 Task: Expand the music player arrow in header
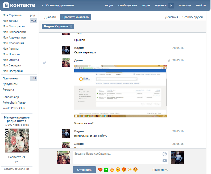tap(172, 5)
